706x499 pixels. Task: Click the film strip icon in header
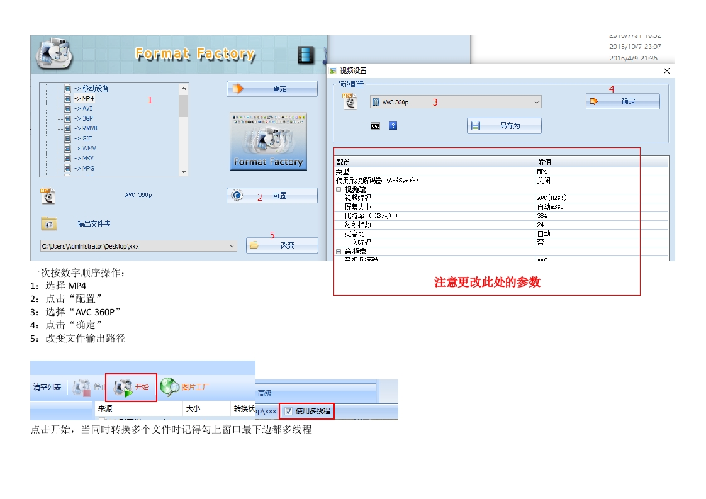(x=306, y=55)
